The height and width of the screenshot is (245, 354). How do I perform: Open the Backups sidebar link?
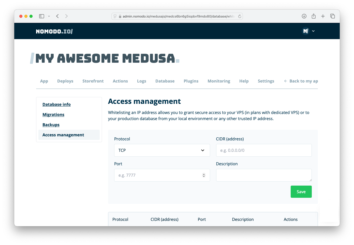coord(51,125)
